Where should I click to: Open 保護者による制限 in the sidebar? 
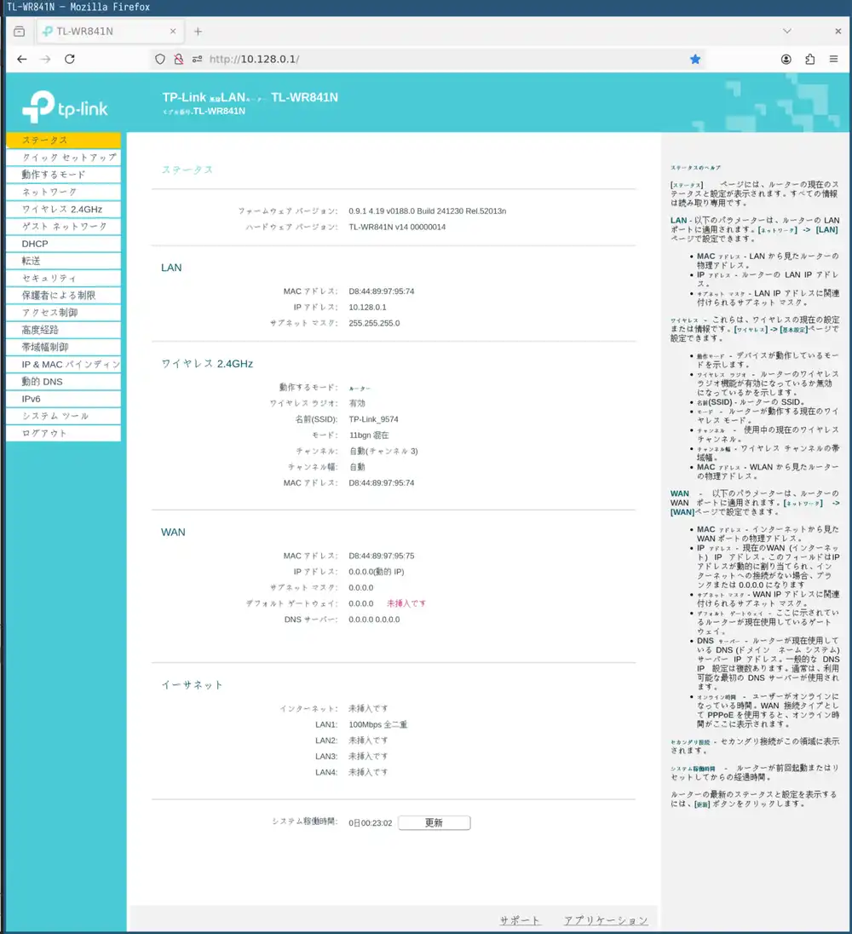point(63,296)
